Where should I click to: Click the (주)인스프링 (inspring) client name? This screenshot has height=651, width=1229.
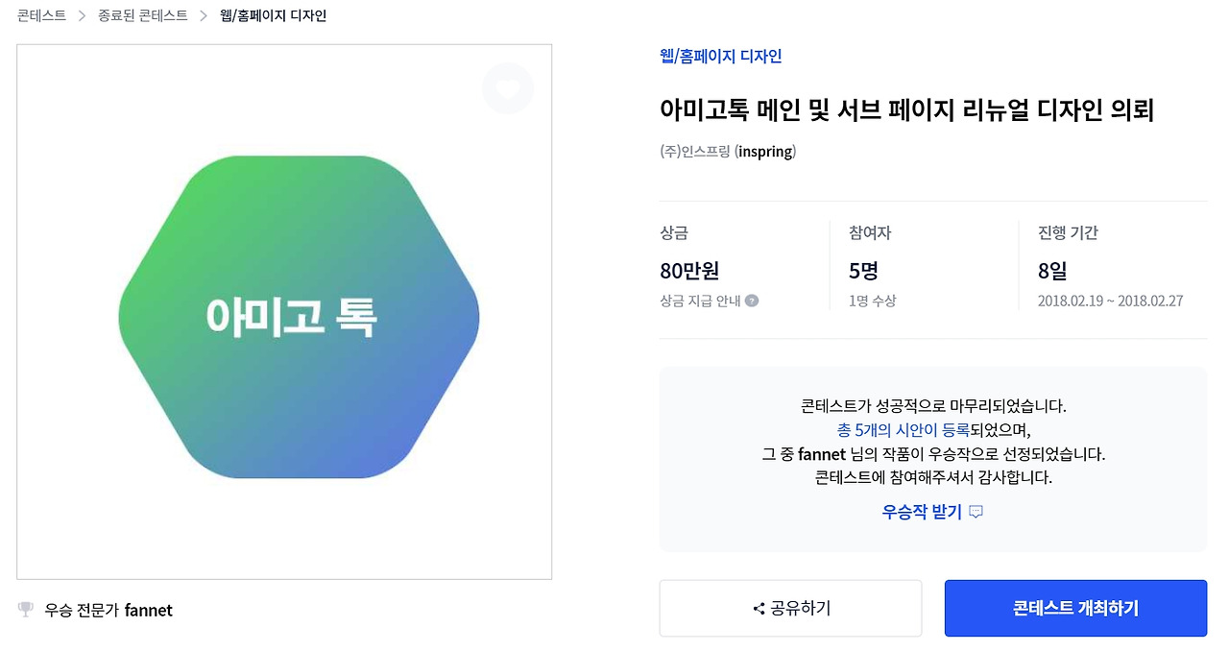(728, 152)
